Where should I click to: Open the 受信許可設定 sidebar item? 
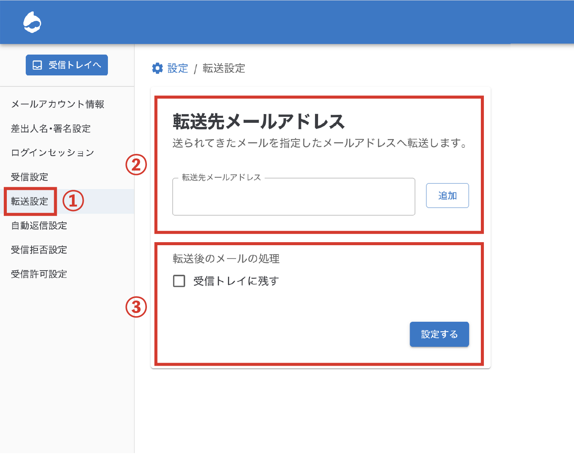[39, 274]
